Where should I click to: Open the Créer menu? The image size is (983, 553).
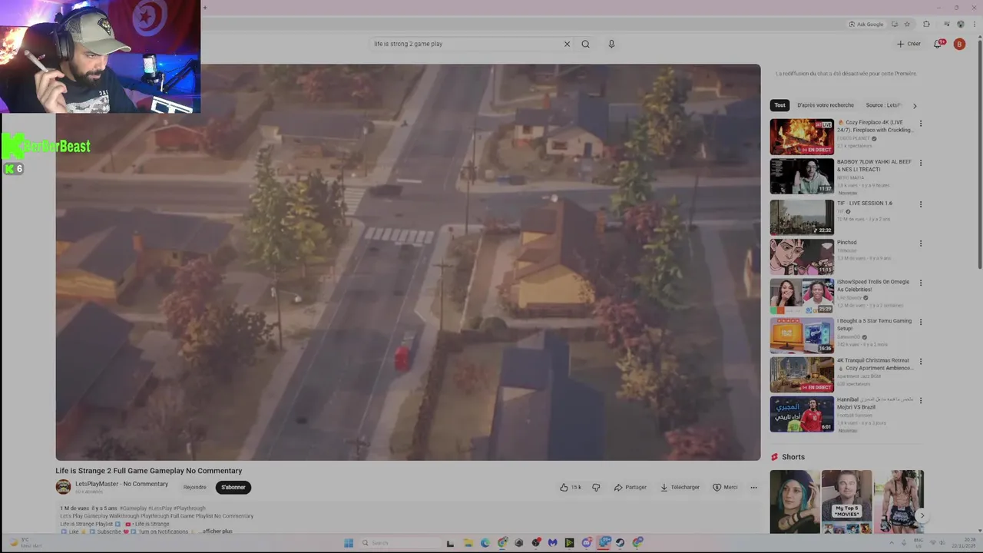point(909,44)
